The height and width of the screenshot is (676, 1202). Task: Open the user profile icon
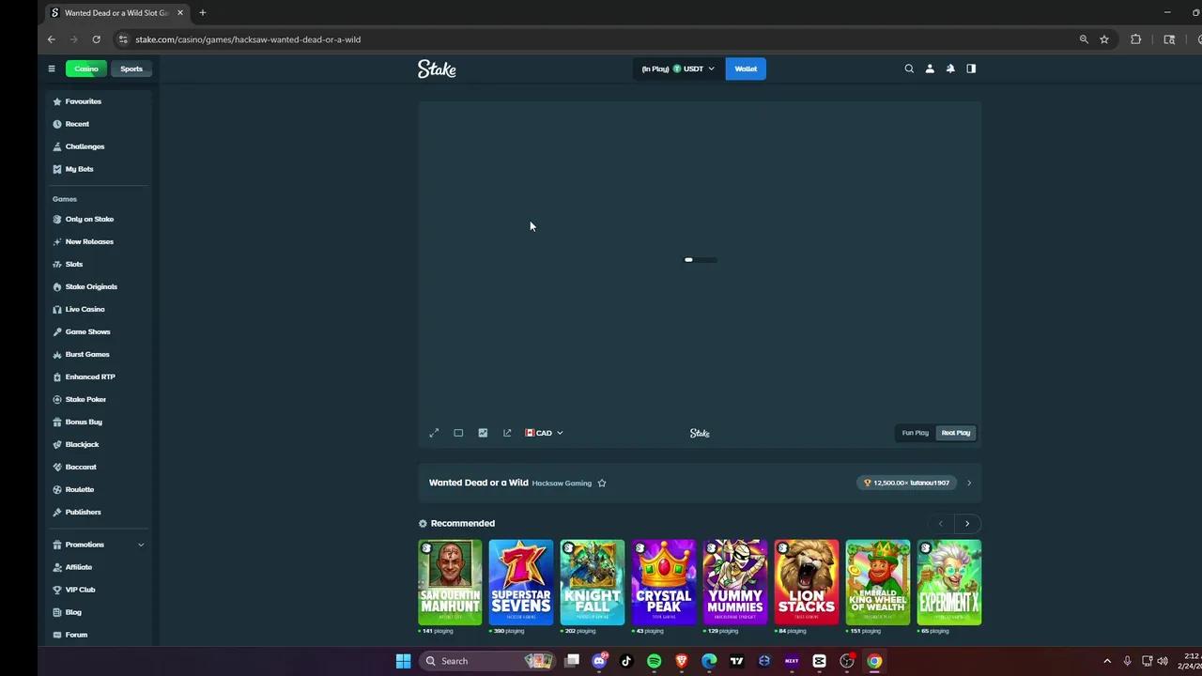coord(929,69)
